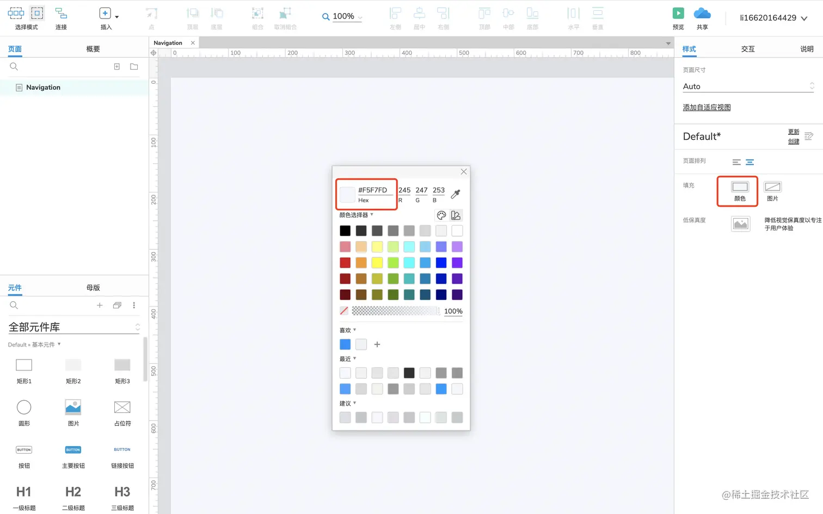Screen dimensions: 823x514
Task: Select the 连接 connector tool
Action: click(61, 18)
